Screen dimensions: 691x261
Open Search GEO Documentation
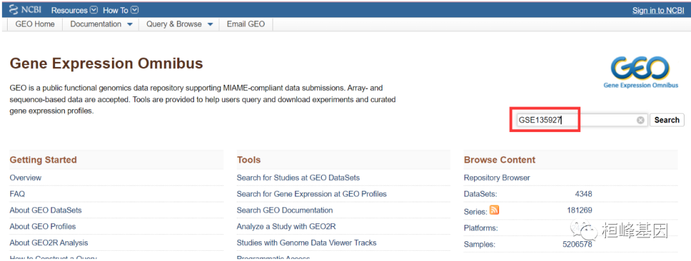pyautogui.click(x=285, y=210)
